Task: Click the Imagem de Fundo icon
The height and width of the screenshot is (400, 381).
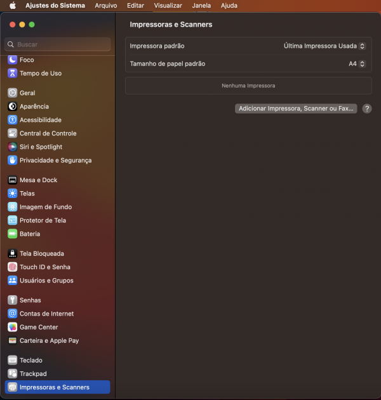Action: [12, 207]
